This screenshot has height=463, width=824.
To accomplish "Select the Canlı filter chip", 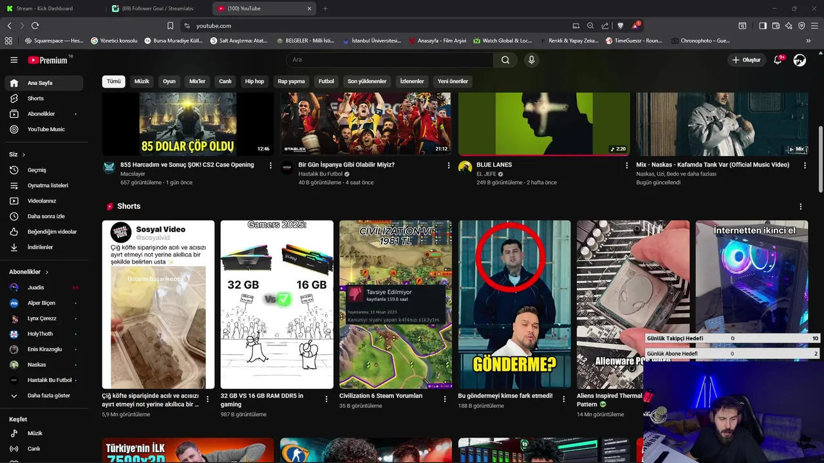I will tap(225, 82).
